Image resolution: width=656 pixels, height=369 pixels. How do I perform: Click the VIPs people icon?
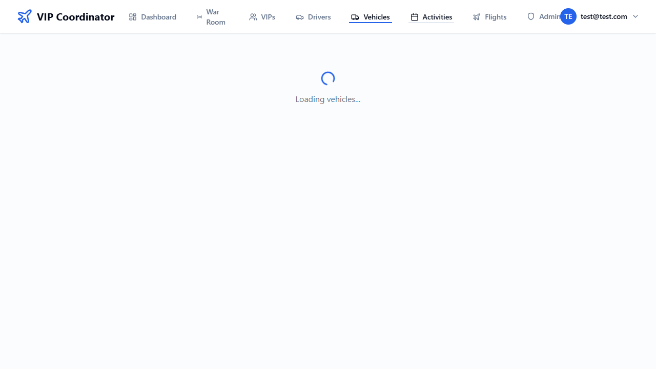[x=253, y=17]
